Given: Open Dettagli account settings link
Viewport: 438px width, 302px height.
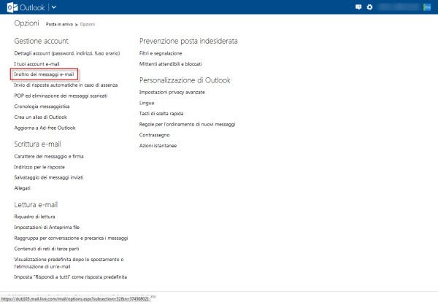Looking at the screenshot, I should (x=67, y=53).
